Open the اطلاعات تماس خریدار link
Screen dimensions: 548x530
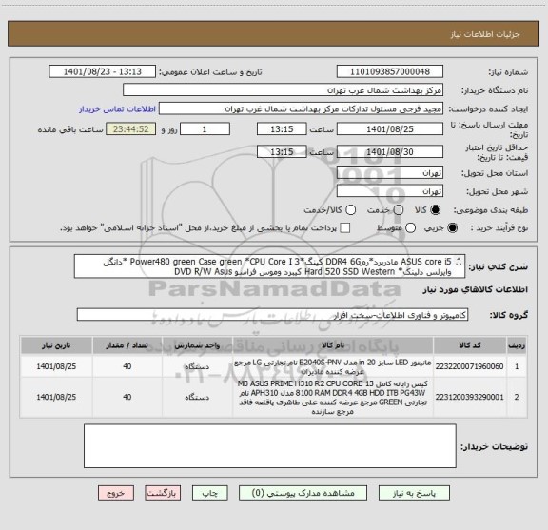117,109
